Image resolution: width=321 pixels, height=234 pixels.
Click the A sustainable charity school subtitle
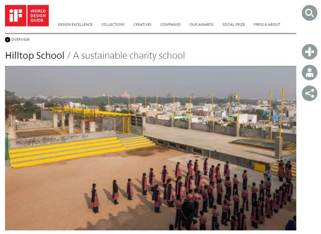coord(129,55)
